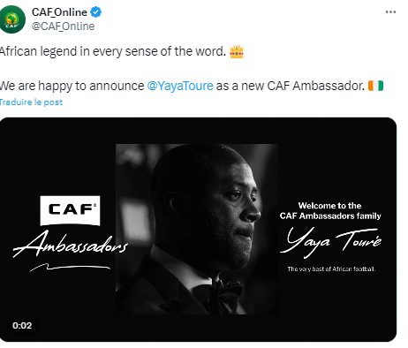Open the CAF_Online display name

[59, 12]
